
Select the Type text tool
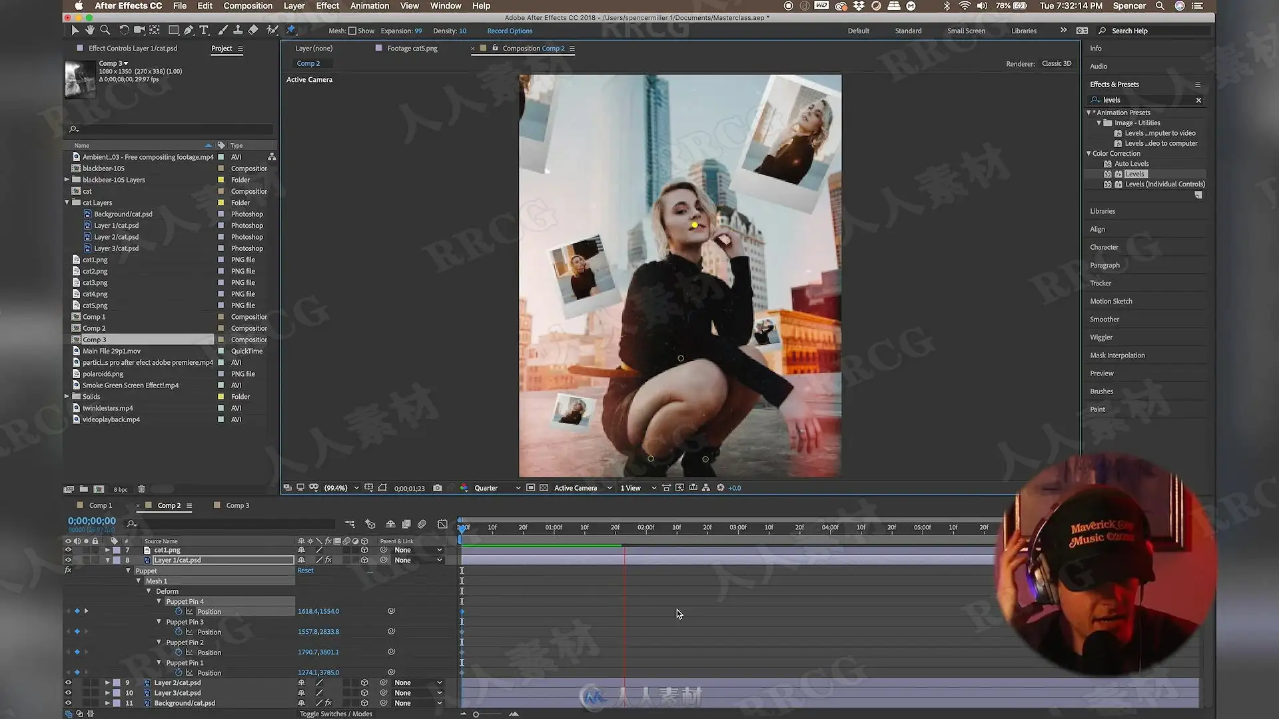204,30
